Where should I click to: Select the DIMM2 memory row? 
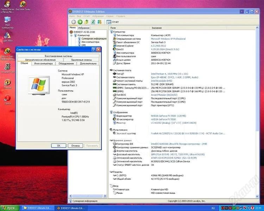[x=169, y=91]
